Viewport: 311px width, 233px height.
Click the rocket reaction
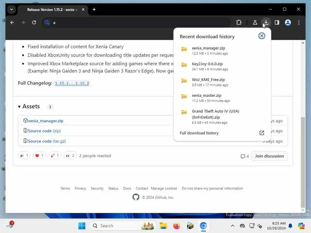click(x=55, y=156)
